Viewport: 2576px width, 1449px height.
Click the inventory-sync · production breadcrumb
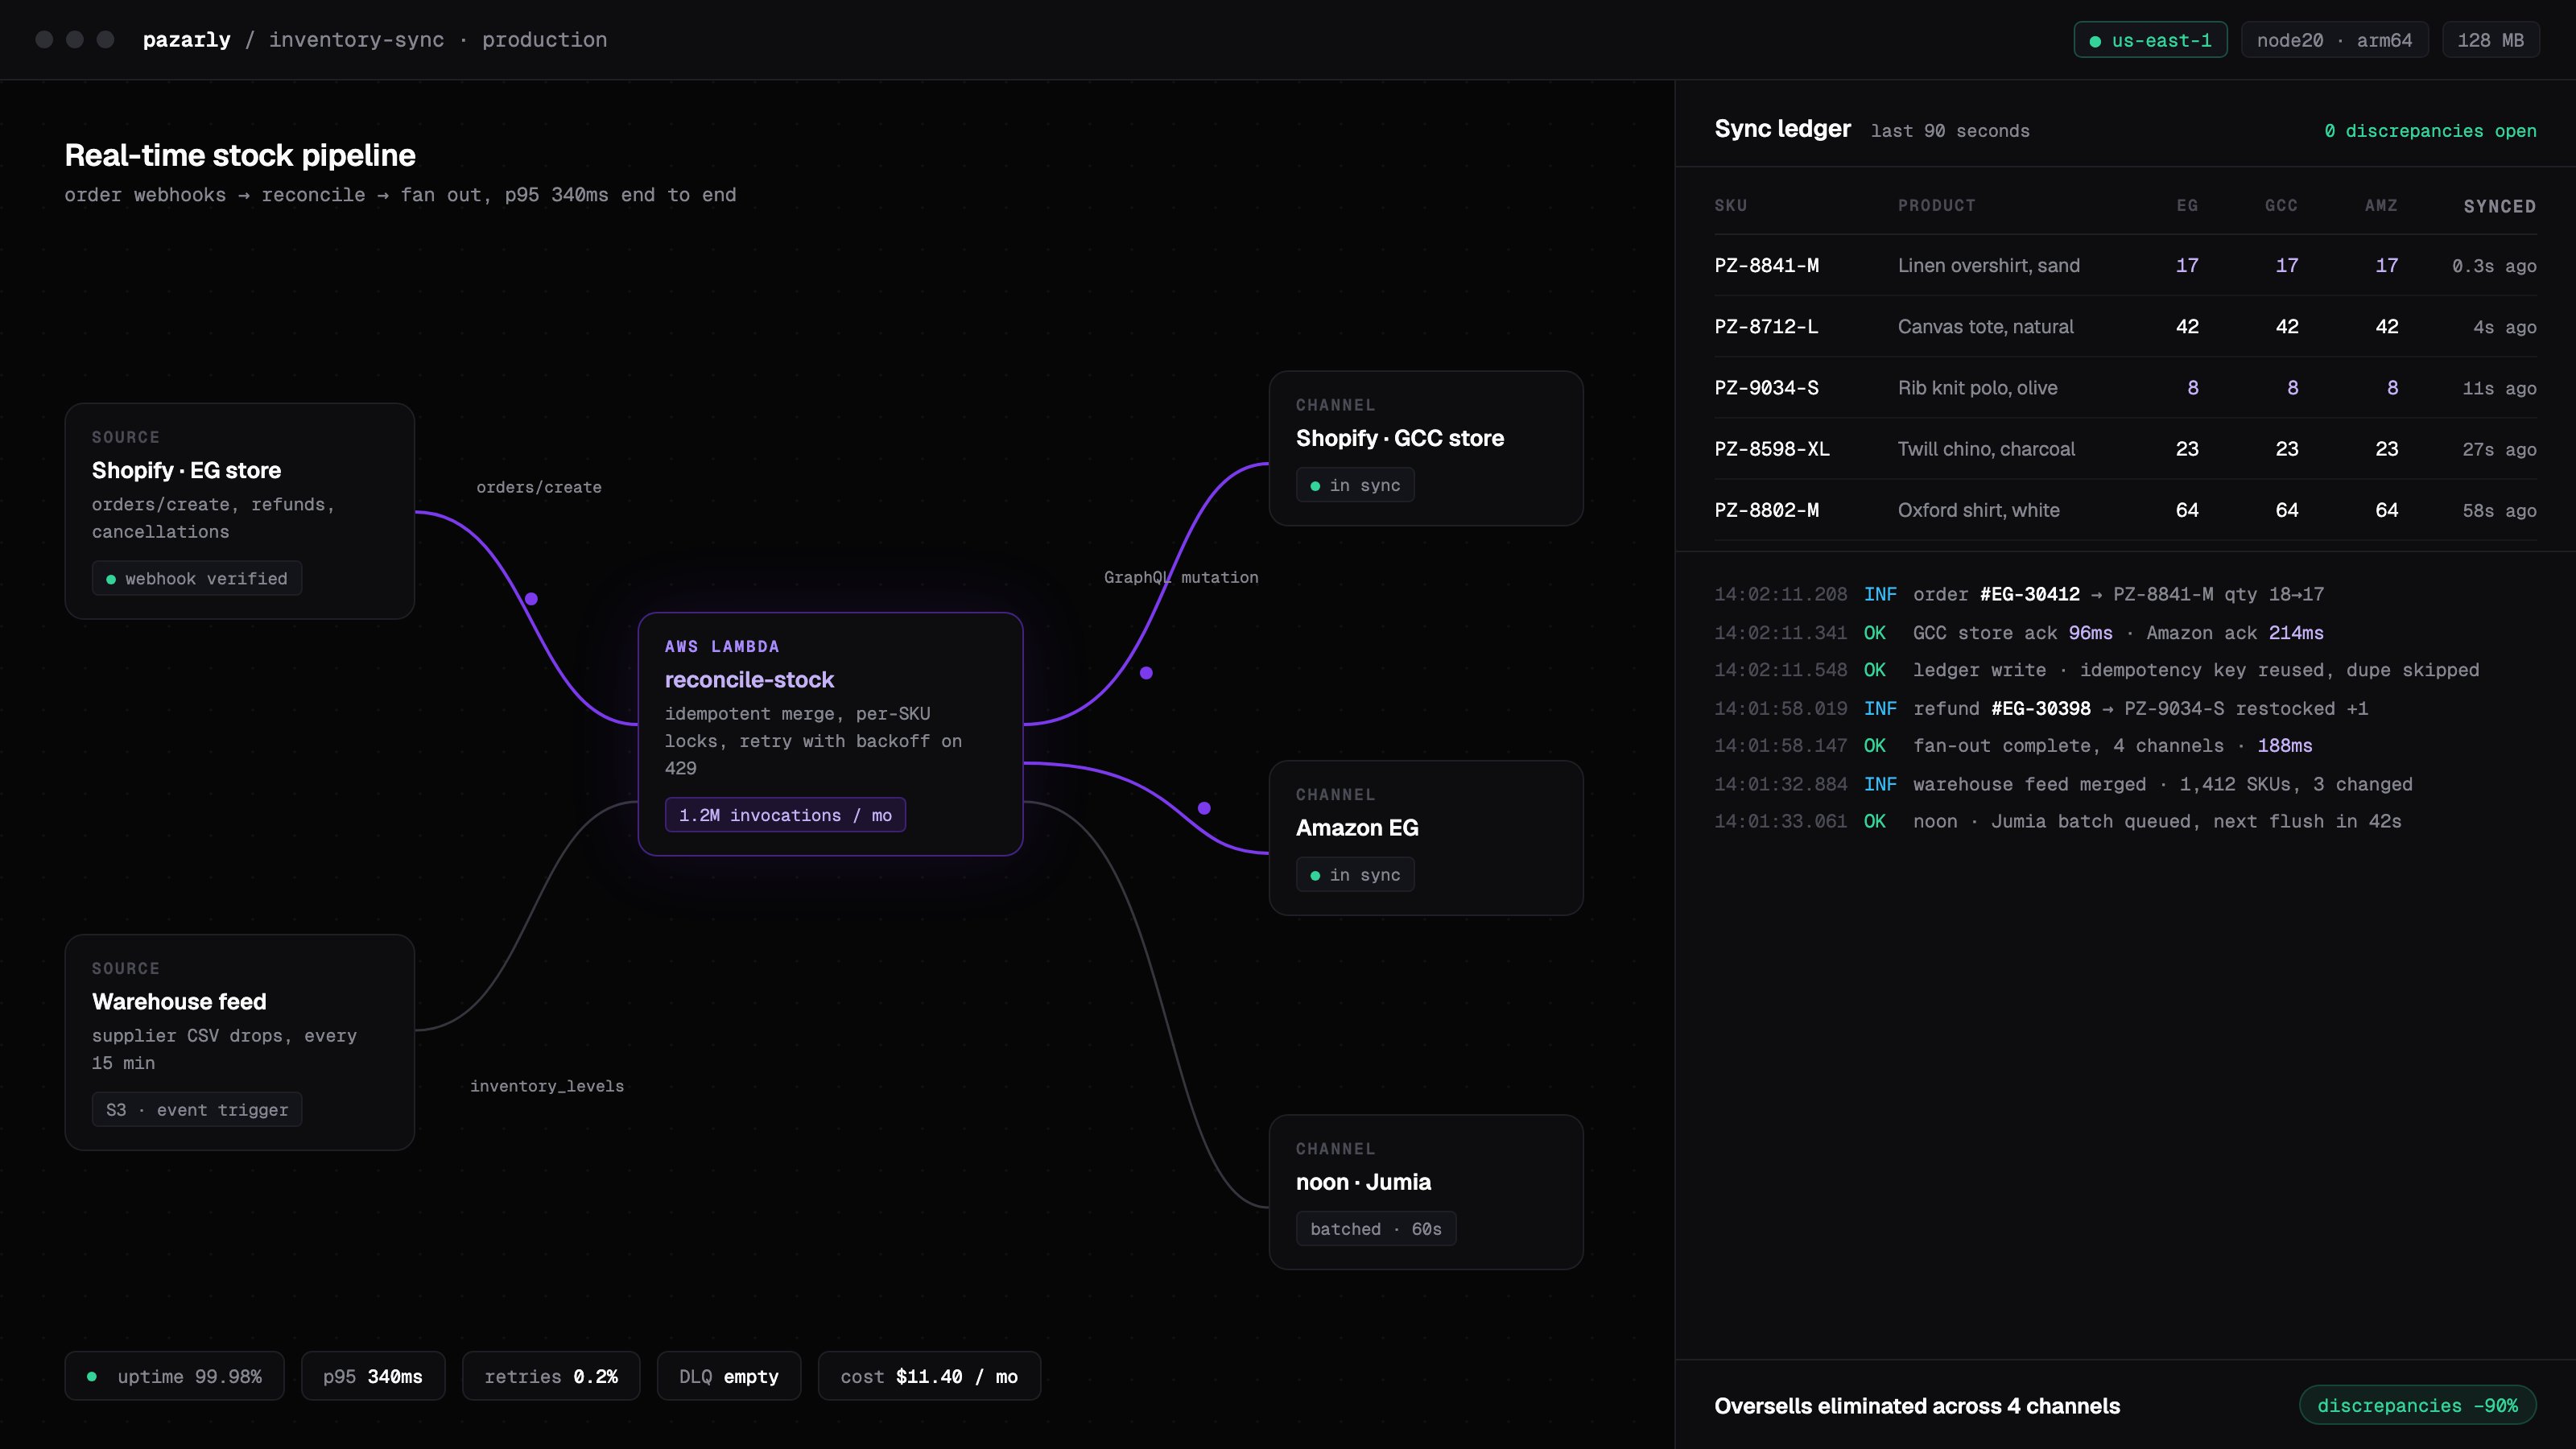(437, 40)
